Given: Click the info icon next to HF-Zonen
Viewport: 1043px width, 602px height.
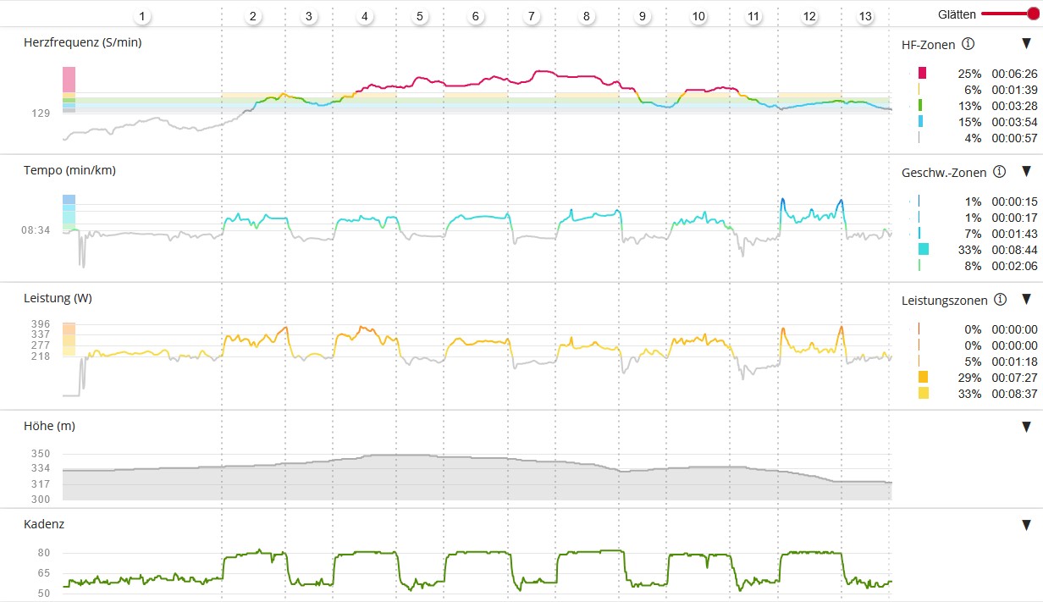Looking at the screenshot, I should [x=969, y=44].
